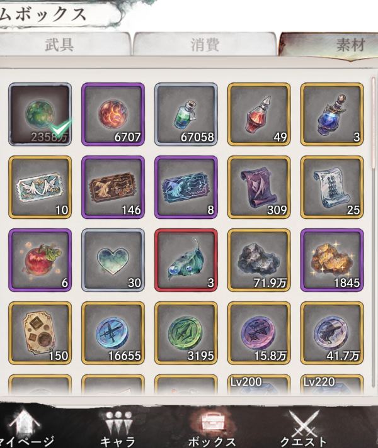Select the Lv200 item thumbnail
The image size is (378, 448).
[259, 385]
